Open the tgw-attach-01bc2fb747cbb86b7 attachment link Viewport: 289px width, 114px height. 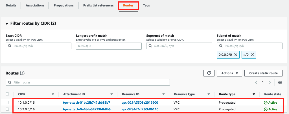pyautogui.click(x=86, y=103)
